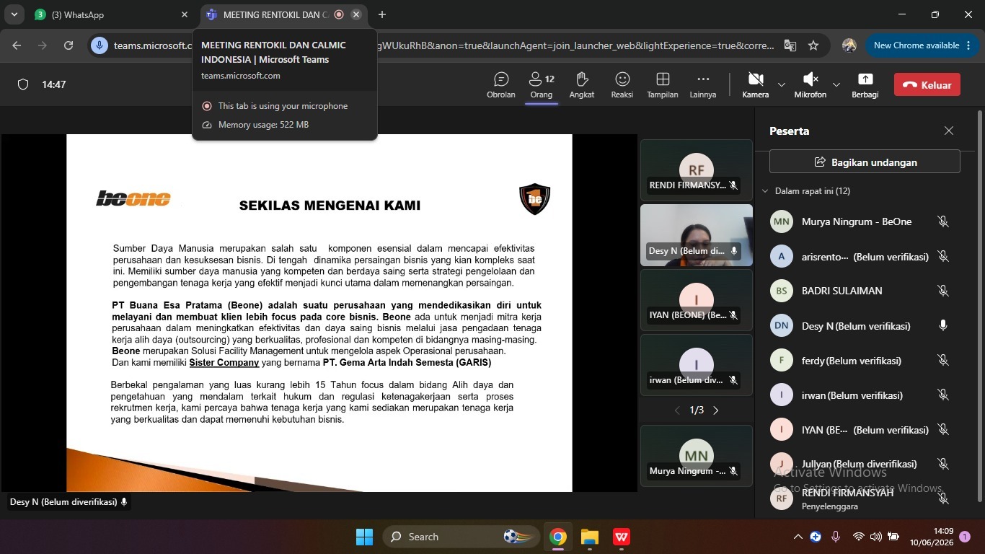Image resolution: width=985 pixels, height=554 pixels.
Task: Select the Murya Ningrum video tile
Action: (x=697, y=455)
